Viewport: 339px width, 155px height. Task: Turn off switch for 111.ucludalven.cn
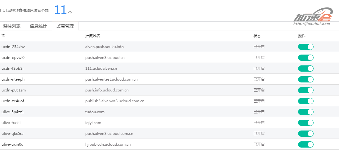pyautogui.click(x=306, y=69)
